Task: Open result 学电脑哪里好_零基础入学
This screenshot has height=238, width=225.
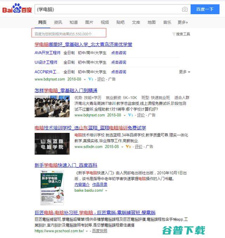Action: tap(83, 44)
